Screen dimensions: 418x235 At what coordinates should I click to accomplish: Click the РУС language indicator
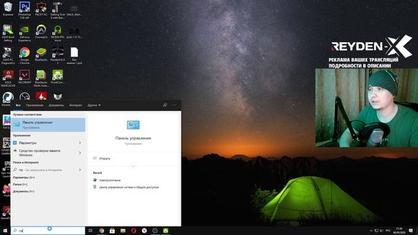click(388, 230)
